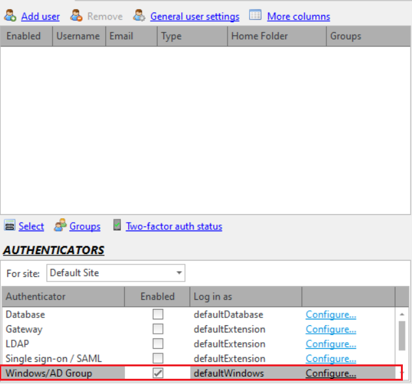
Task: Open the Two-factor auth status link
Action: point(174,227)
